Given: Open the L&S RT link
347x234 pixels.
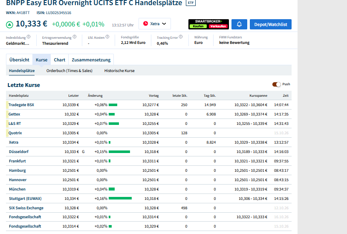Looking at the screenshot, I should (x=14, y=124).
